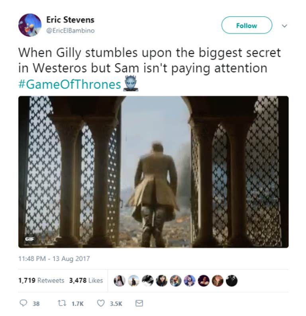
Task: Open #GameOfThrones hashtag link
Action: pyautogui.click(x=70, y=84)
